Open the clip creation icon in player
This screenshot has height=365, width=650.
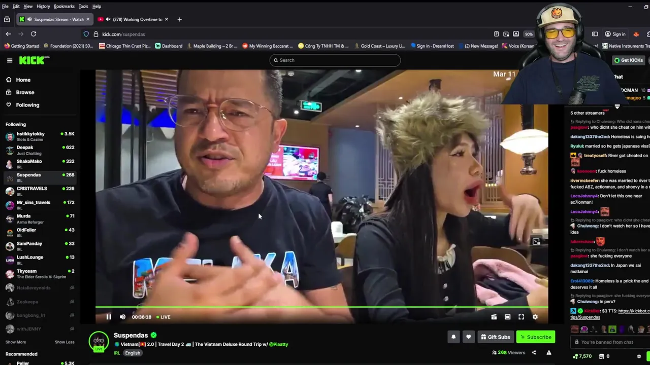click(494, 317)
